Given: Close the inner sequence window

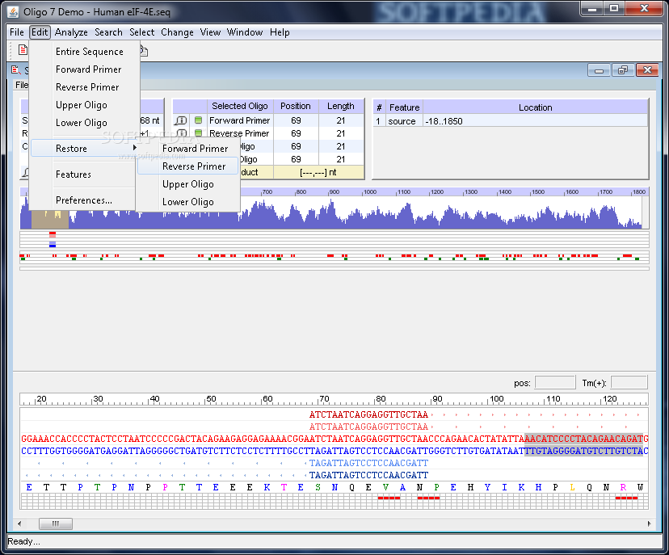Looking at the screenshot, I should pyautogui.click(x=647, y=70).
